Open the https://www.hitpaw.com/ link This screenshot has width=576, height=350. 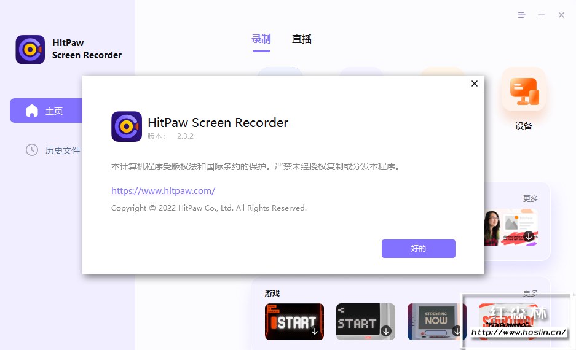[x=163, y=191]
